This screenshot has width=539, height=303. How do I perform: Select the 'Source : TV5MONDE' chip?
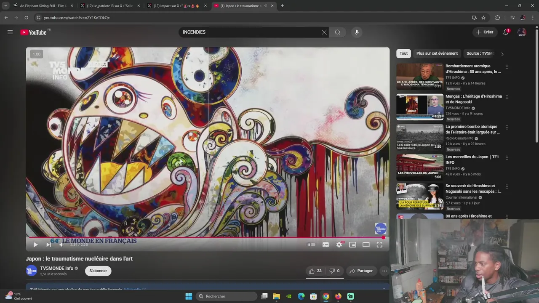(480, 53)
